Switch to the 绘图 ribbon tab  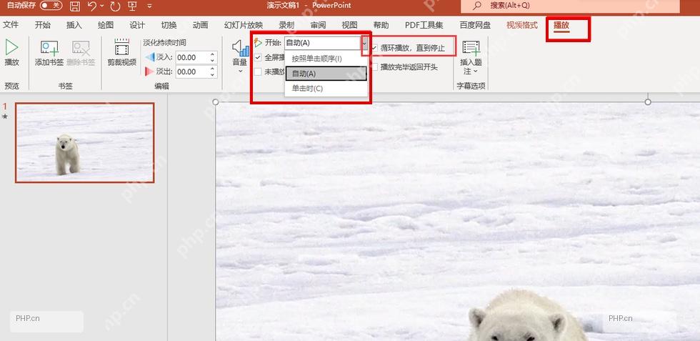106,25
